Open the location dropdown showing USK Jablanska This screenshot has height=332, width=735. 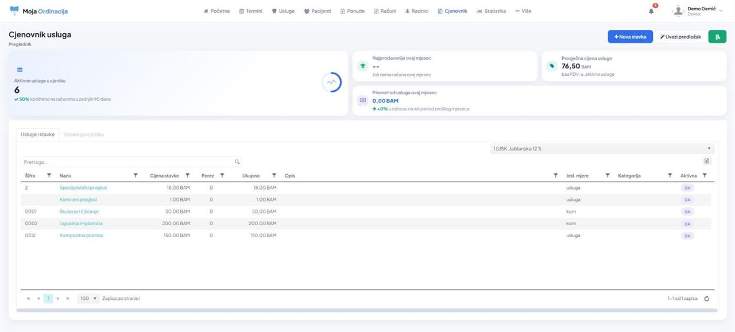pyautogui.click(x=602, y=149)
